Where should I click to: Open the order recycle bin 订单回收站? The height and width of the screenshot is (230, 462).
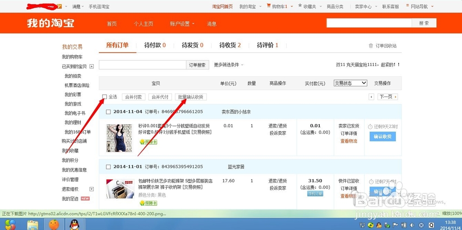click(x=383, y=46)
